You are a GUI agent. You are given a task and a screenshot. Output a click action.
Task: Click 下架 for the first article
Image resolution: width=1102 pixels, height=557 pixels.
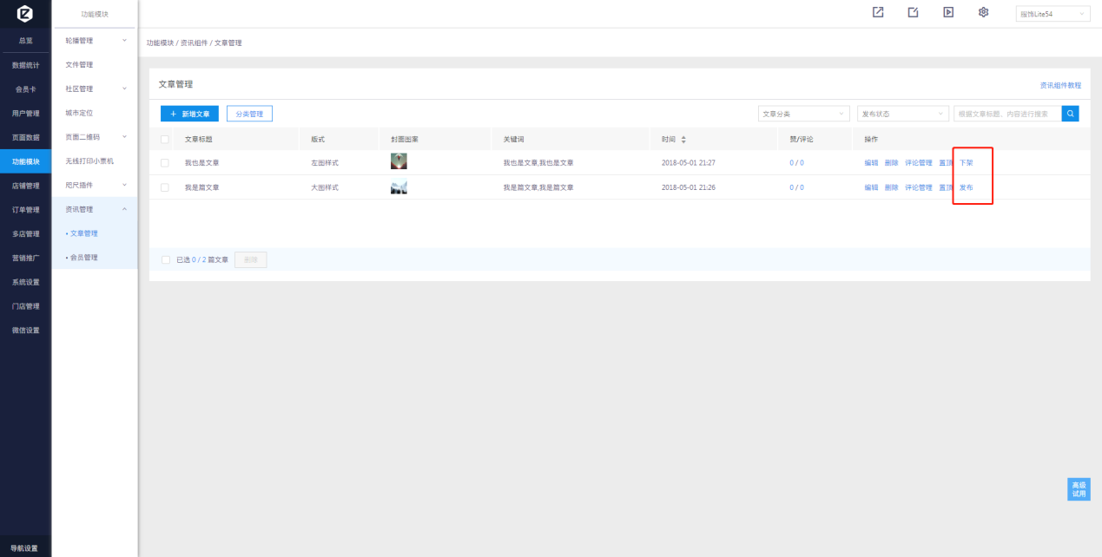click(966, 163)
